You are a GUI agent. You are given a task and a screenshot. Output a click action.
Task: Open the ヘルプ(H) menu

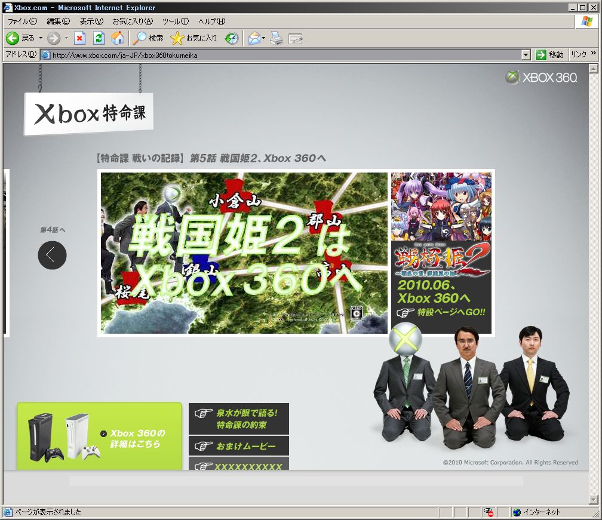click(211, 21)
